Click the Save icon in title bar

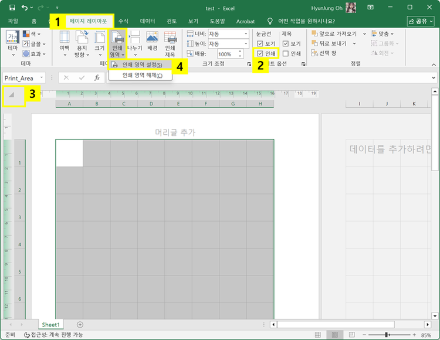pyautogui.click(x=12, y=7)
